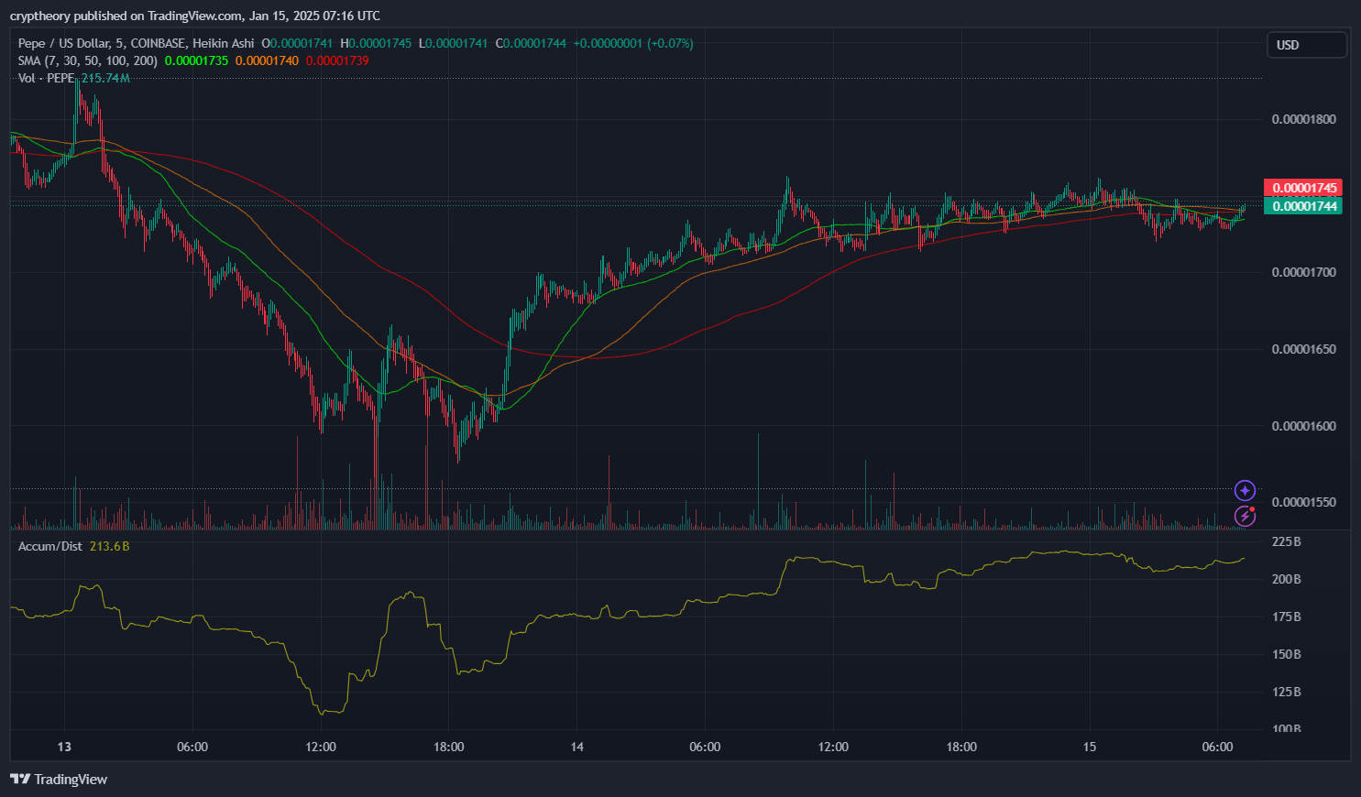1361x797 pixels.
Task: Click the green 0.00001744 price label
Action: [1302, 206]
